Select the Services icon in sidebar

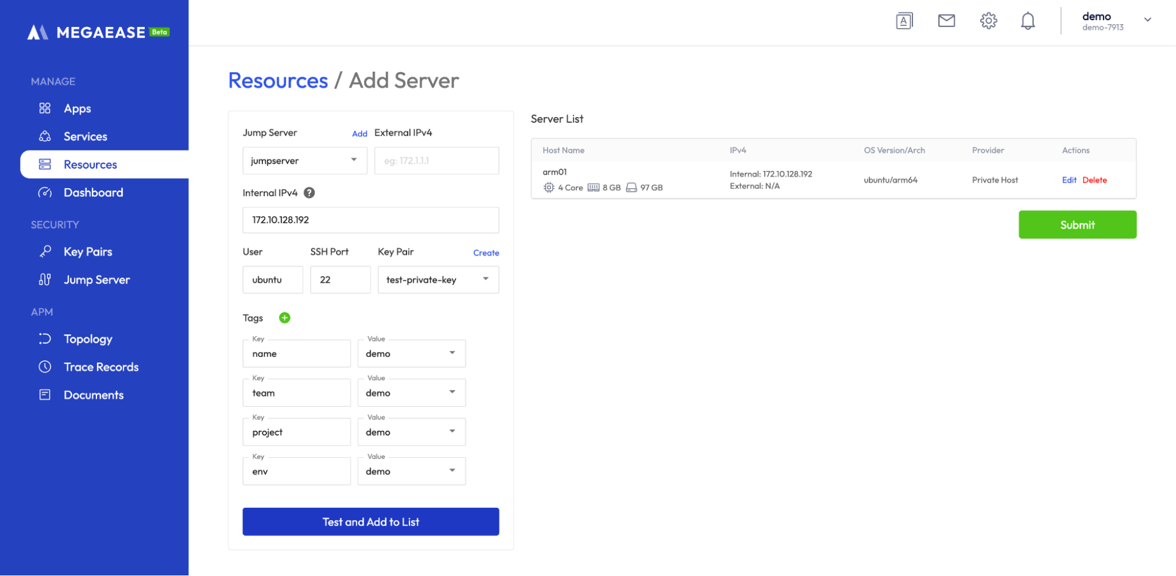click(x=44, y=136)
